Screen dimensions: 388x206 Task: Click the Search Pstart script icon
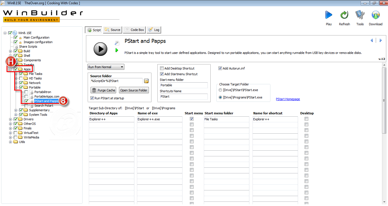pyautogui.click(x=32, y=106)
